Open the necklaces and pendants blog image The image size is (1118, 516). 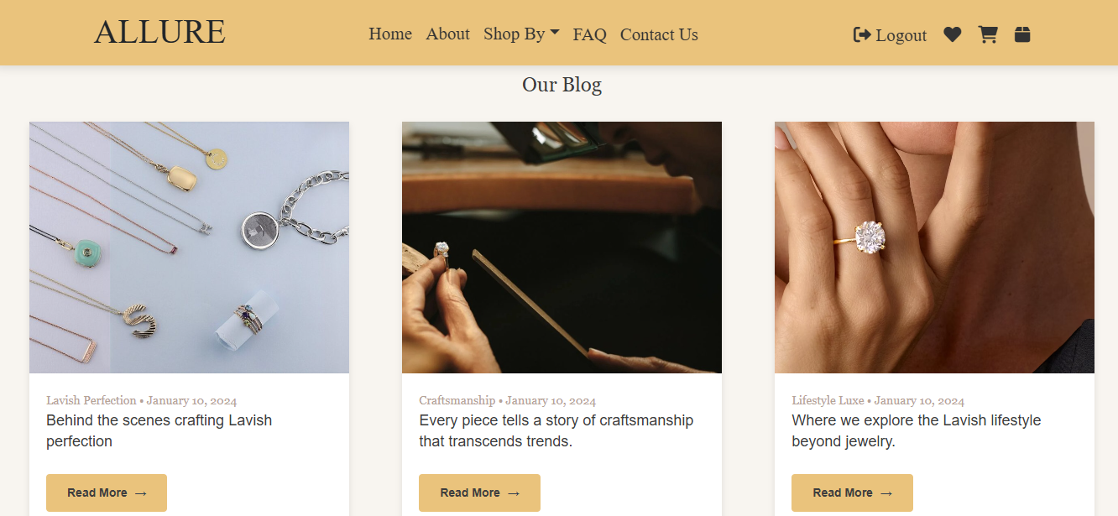tap(189, 248)
